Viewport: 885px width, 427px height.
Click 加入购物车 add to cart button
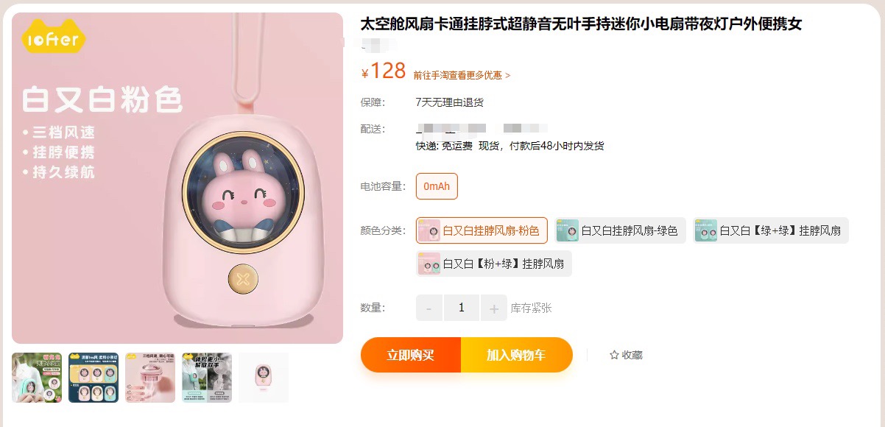pyautogui.click(x=516, y=355)
